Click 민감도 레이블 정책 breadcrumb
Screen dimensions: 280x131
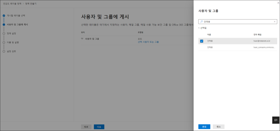12,3
